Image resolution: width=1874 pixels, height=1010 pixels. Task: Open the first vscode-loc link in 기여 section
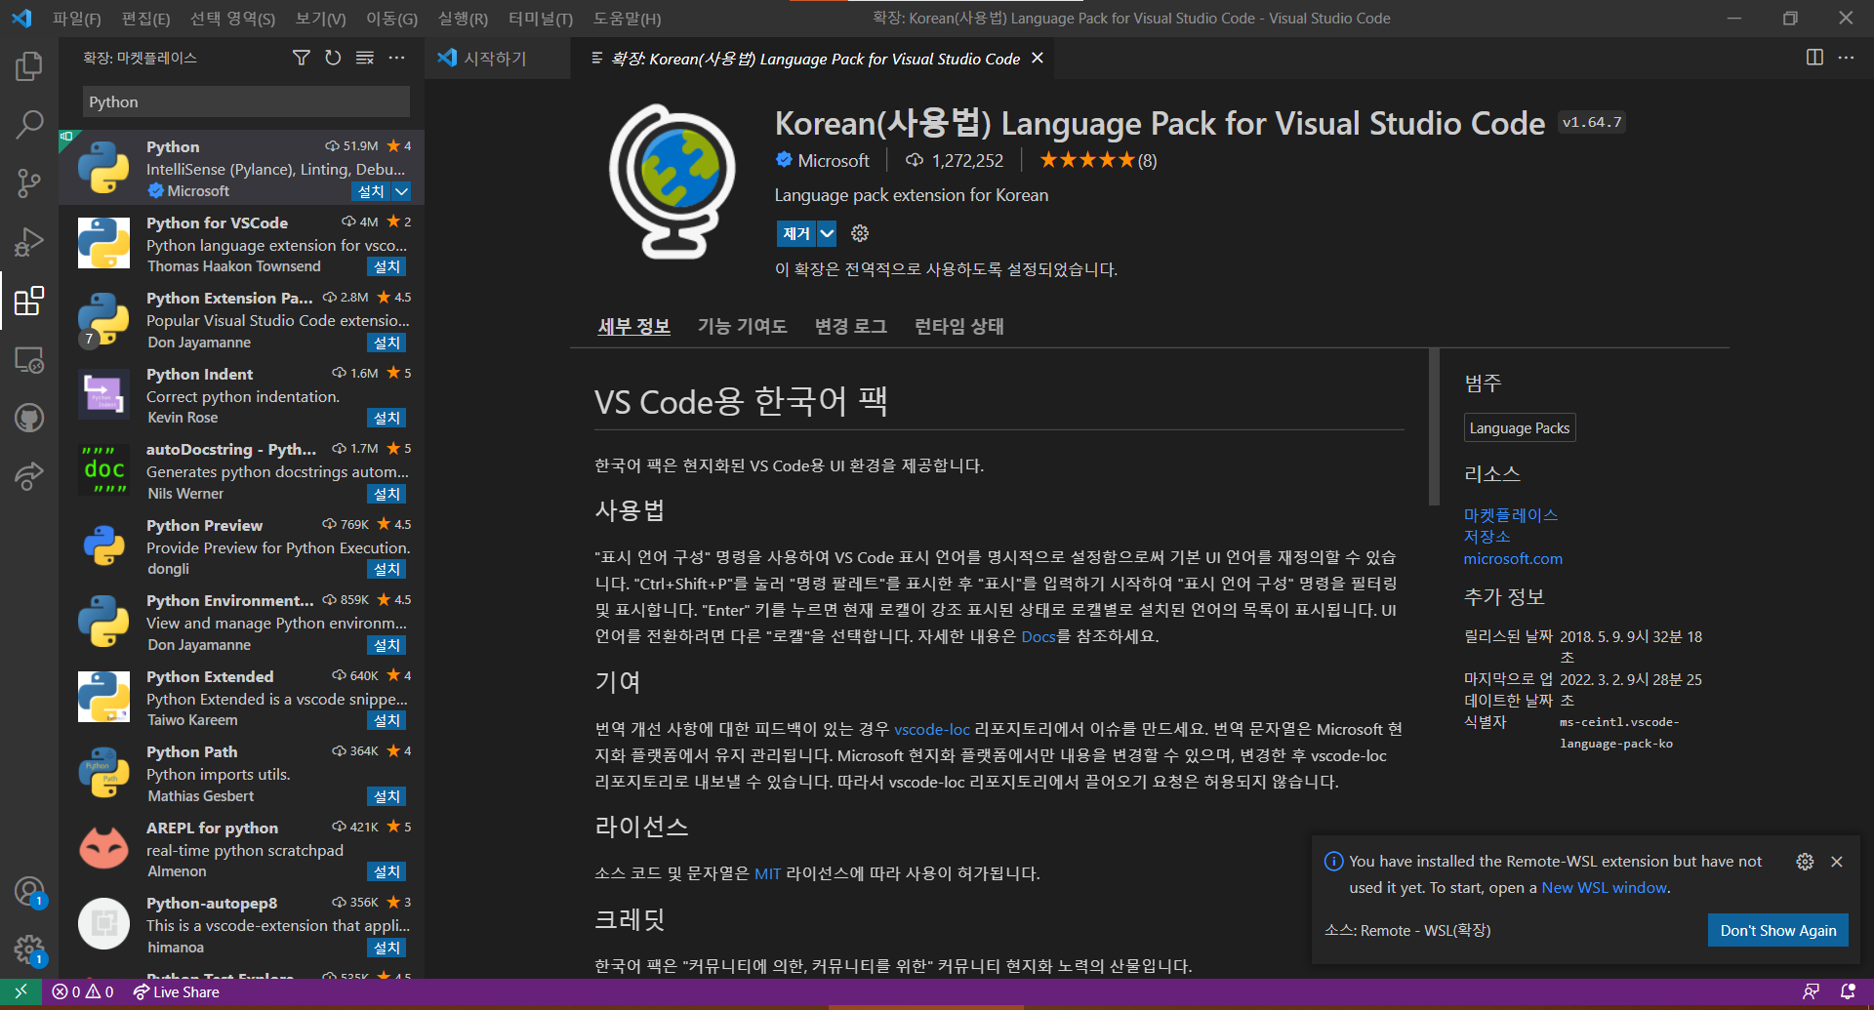[x=932, y=729]
